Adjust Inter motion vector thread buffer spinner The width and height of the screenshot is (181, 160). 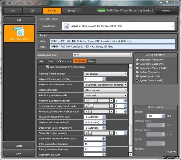coord(104,128)
